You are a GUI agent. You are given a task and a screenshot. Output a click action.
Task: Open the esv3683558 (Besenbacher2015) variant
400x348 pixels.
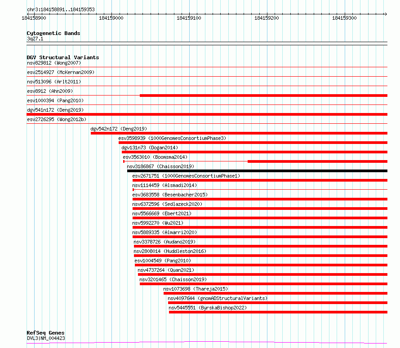pyautogui.click(x=170, y=195)
